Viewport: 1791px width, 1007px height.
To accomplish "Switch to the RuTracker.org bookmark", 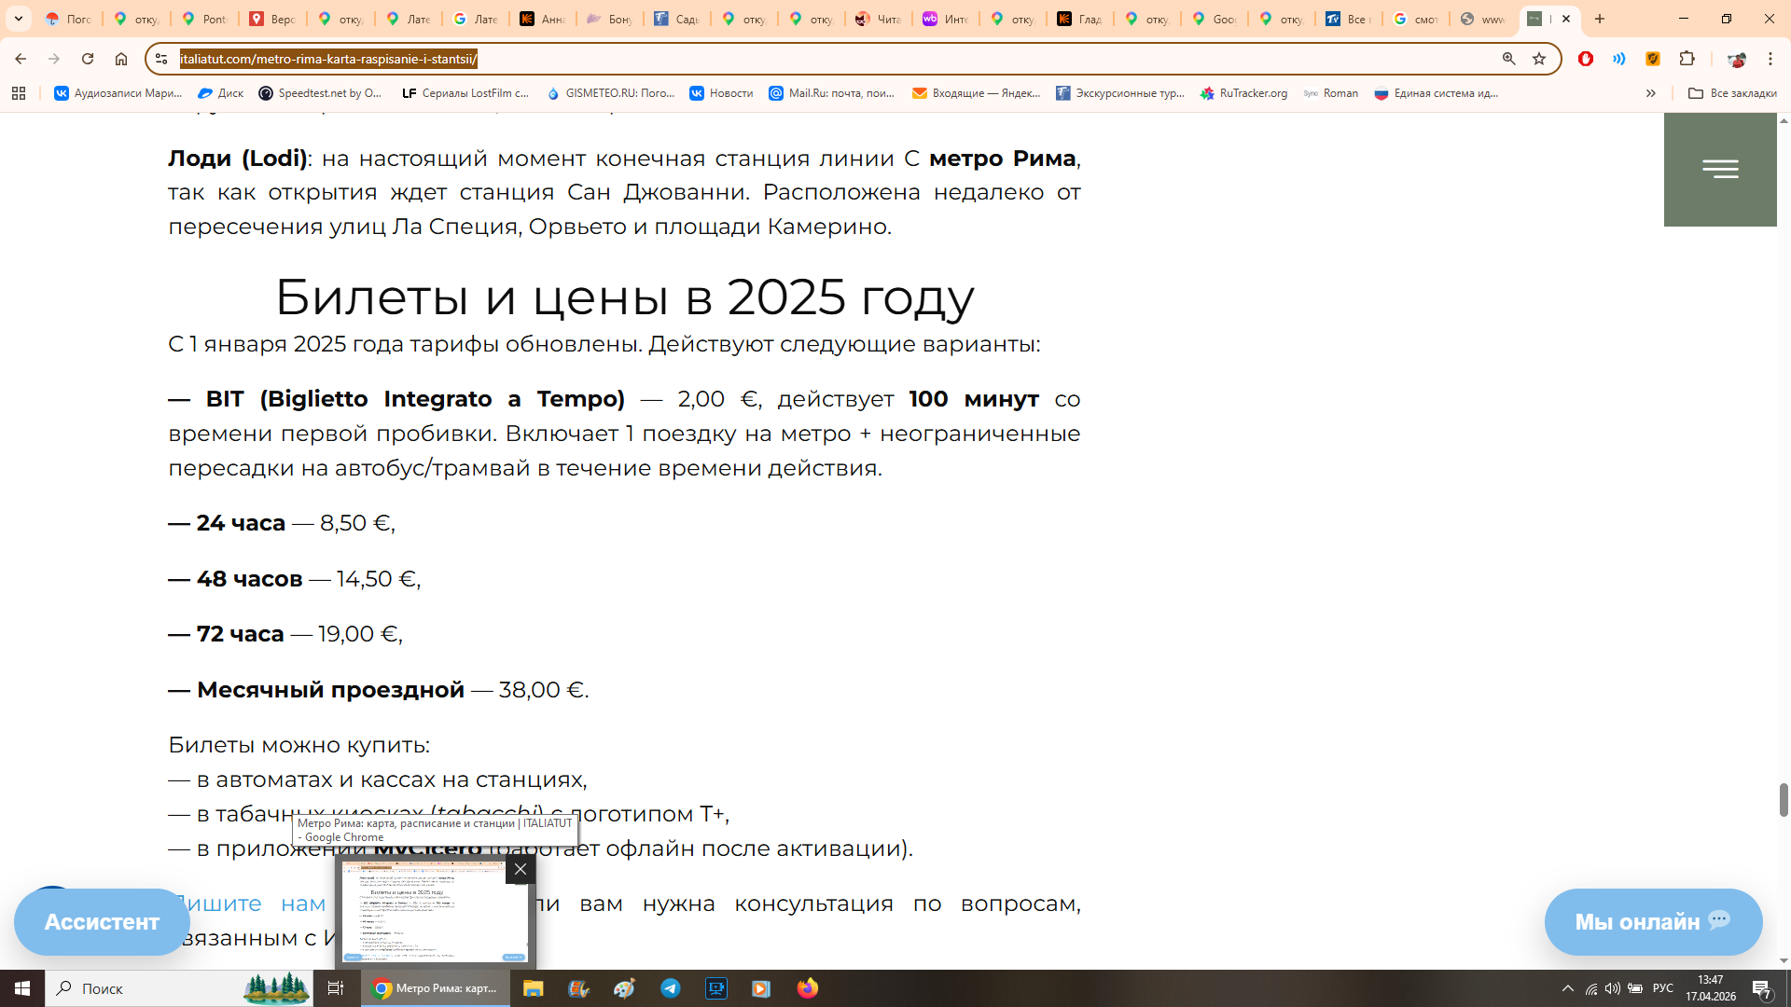I will point(1243,93).
